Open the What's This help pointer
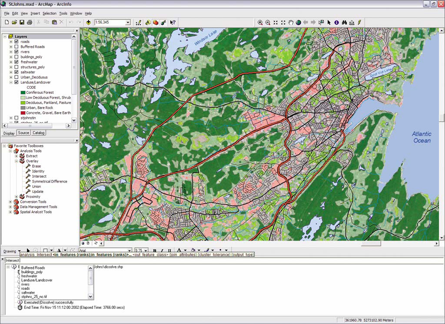The image size is (445, 324). point(173,23)
